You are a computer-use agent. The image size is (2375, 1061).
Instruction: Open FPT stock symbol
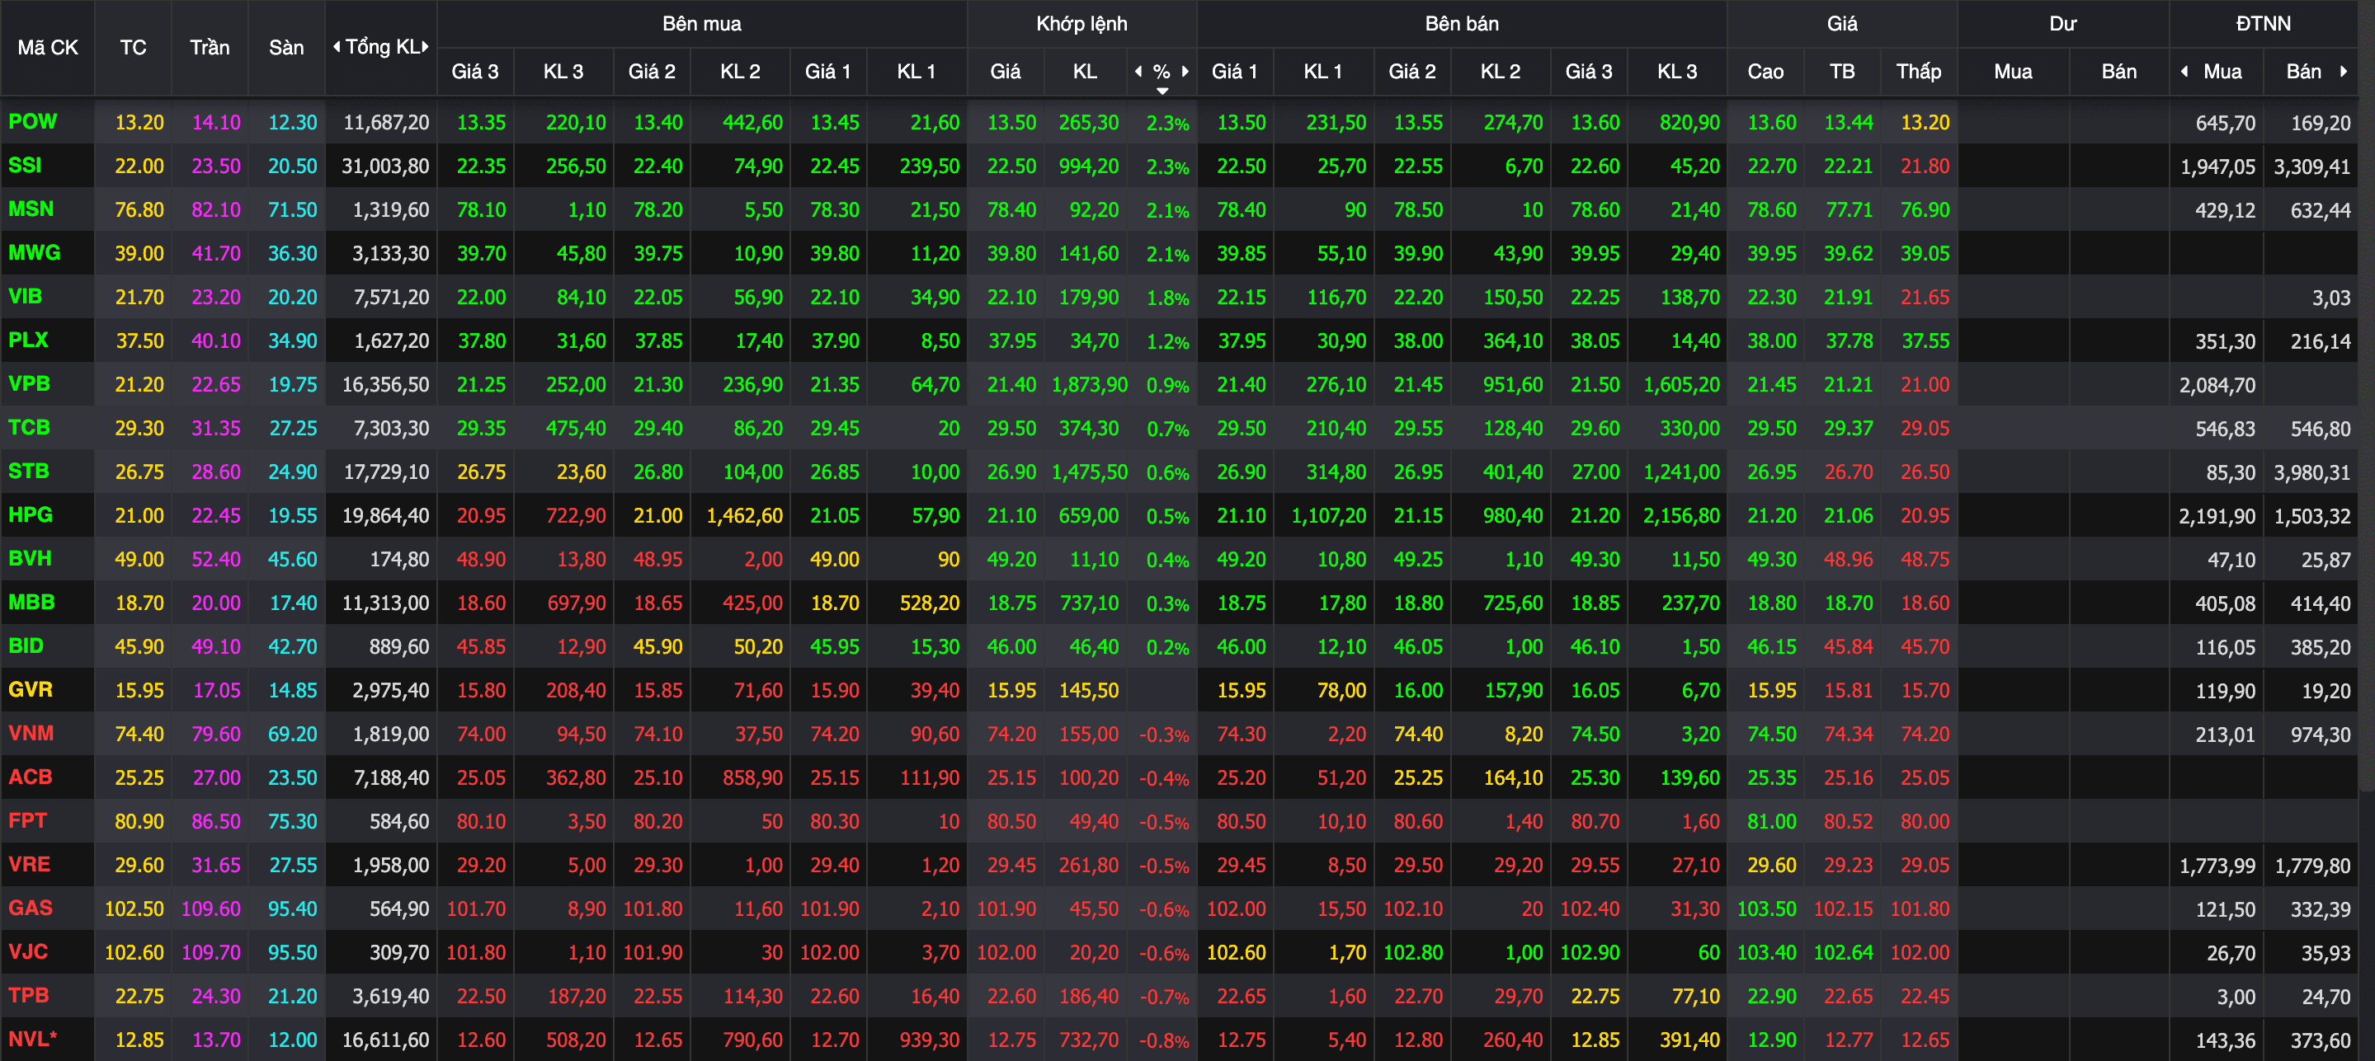tap(28, 819)
